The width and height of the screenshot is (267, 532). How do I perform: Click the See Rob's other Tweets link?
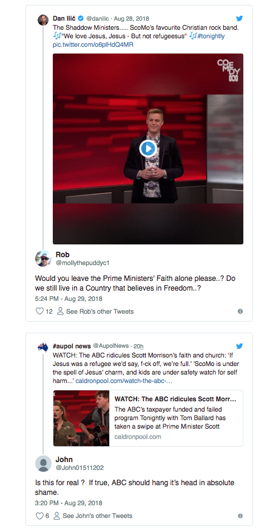point(95,311)
